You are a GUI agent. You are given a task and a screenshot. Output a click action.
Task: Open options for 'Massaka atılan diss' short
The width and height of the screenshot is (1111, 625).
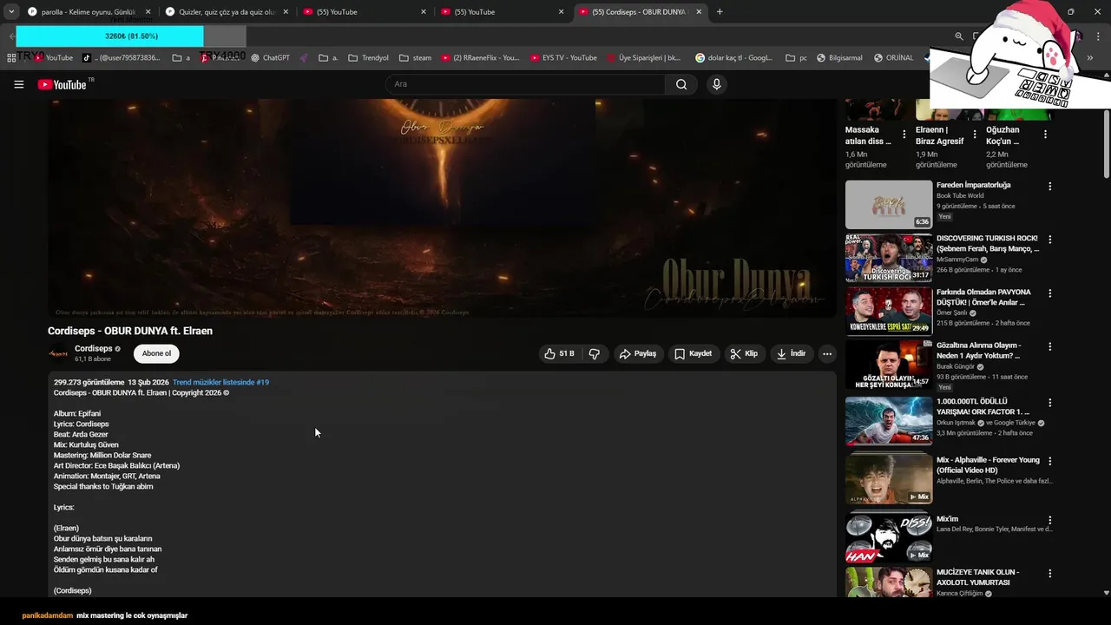point(904,135)
